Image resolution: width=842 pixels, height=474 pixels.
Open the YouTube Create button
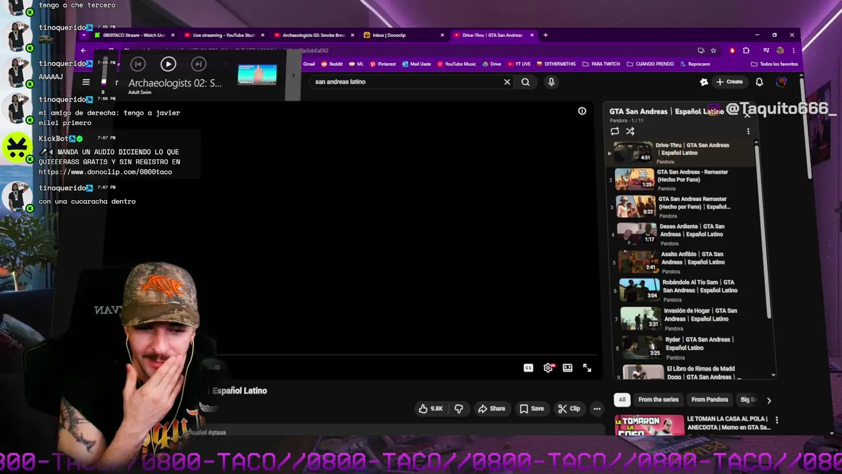click(x=730, y=82)
